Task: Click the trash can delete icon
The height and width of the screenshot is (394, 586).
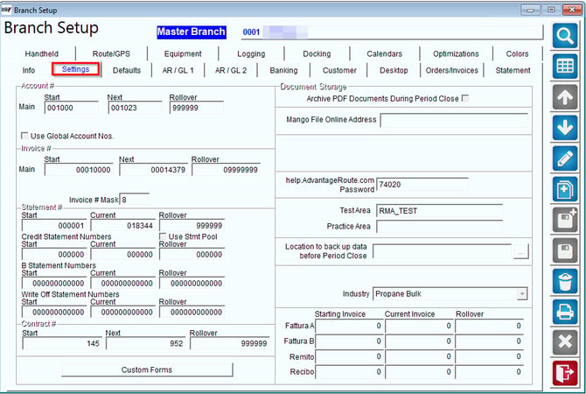Action: 565,281
